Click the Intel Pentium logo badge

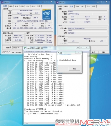point(47,14)
